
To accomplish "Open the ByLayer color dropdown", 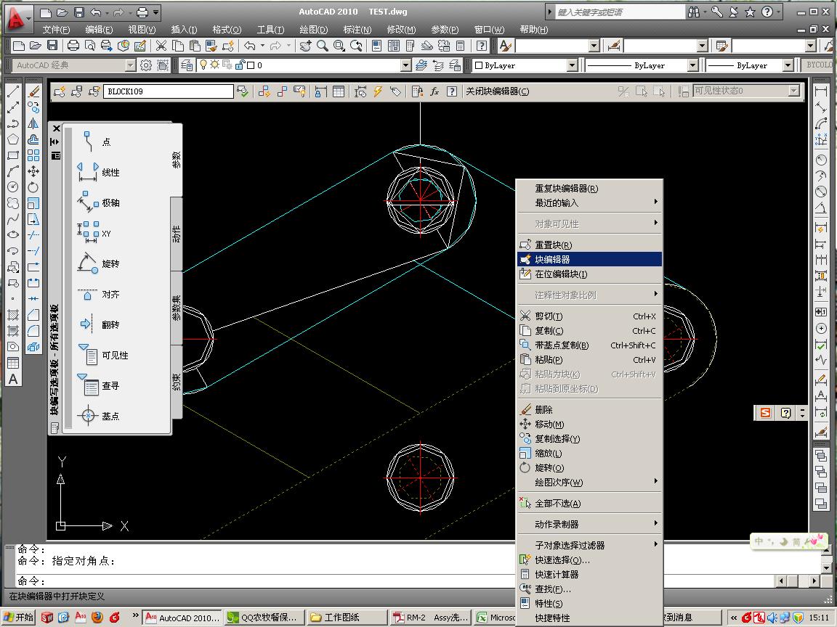I will pos(573,65).
